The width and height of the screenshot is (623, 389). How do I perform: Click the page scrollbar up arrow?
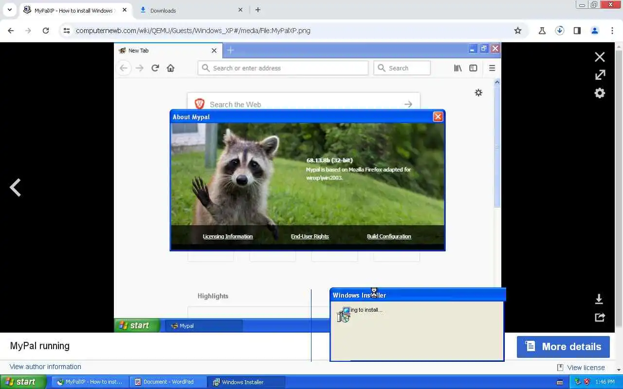coord(619,46)
